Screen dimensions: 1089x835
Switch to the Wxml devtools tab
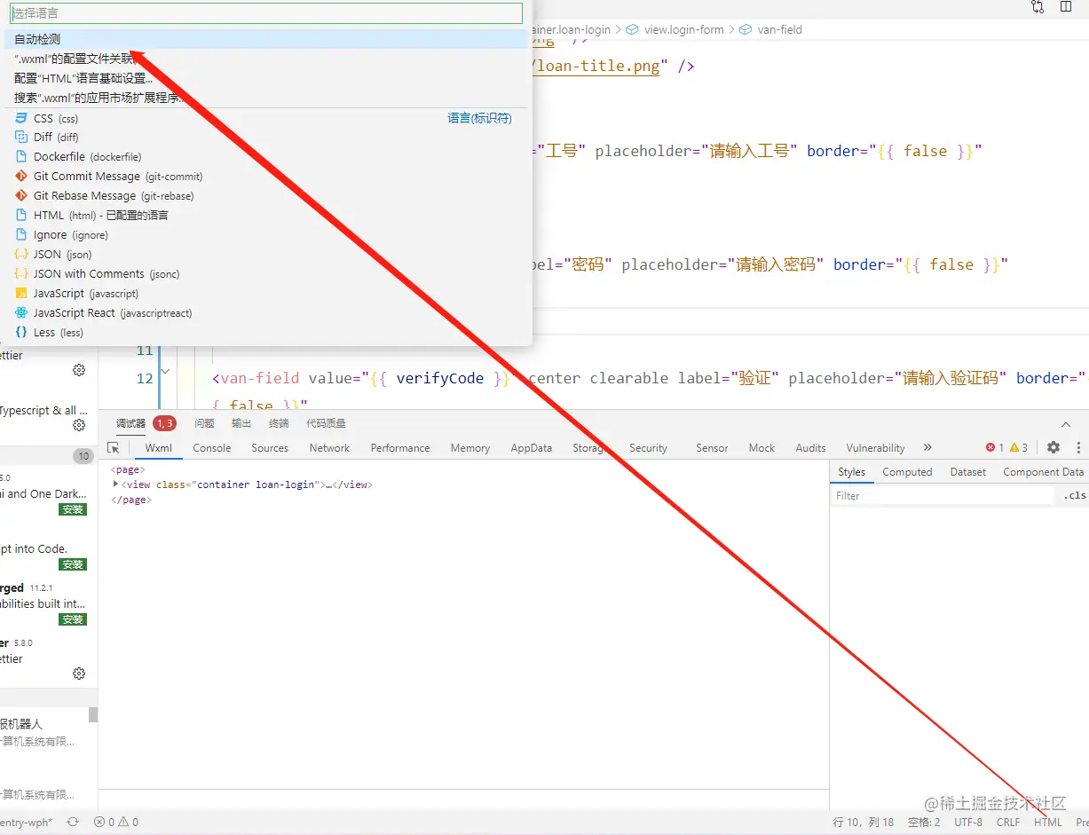click(159, 448)
